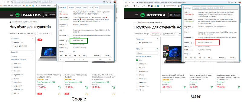Bookmark page with star in left window

pos(110,2)
